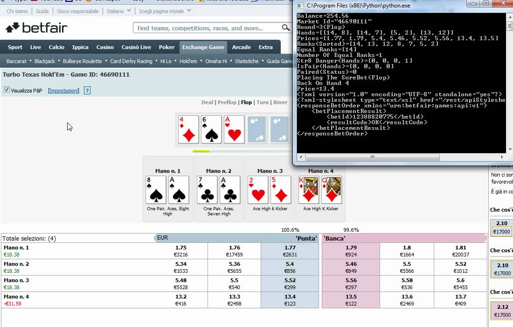The height and width of the screenshot is (327, 513).
Task: Click the 'Banca' column header
Action: click(334, 238)
